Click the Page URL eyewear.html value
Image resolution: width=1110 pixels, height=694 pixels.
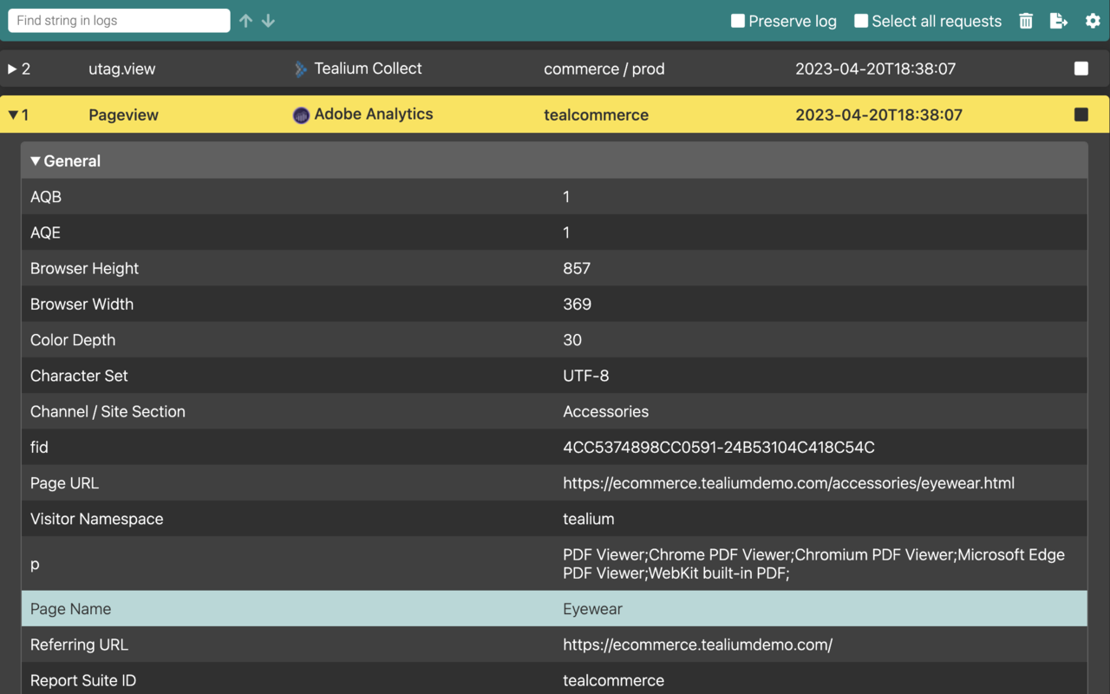click(788, 483)
